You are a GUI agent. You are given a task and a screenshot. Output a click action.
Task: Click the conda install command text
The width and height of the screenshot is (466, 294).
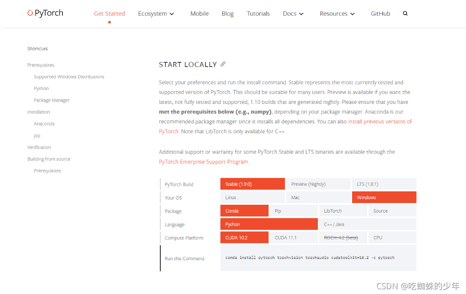pos(310,258)
